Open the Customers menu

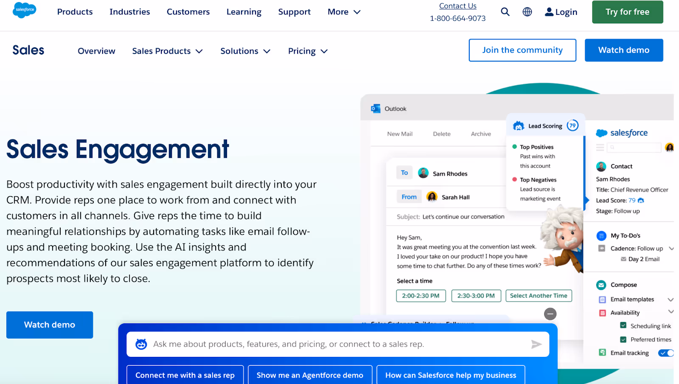[188, 12]
